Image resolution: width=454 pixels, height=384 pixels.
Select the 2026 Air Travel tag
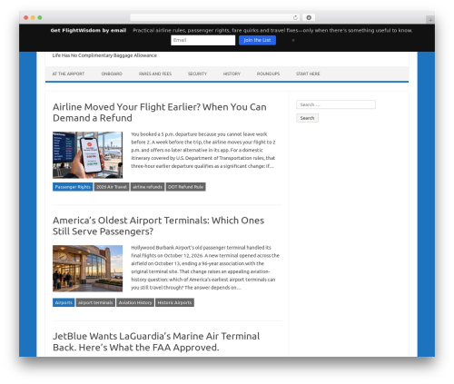112,187
